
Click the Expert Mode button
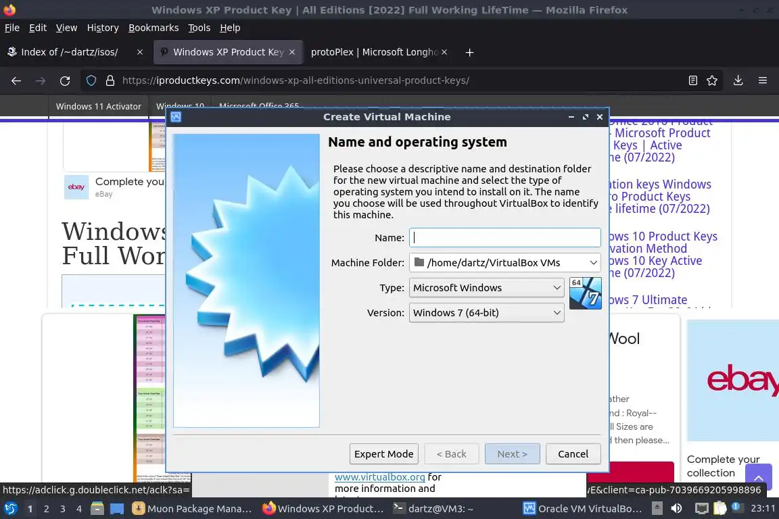tap(383, 454)
